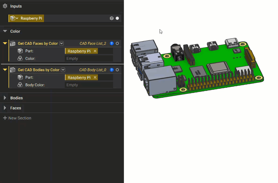Screen dimensions: 278x183
Task: Toggle the circle indicator on the Raspberry Pi input row
Action: [117, 18]
